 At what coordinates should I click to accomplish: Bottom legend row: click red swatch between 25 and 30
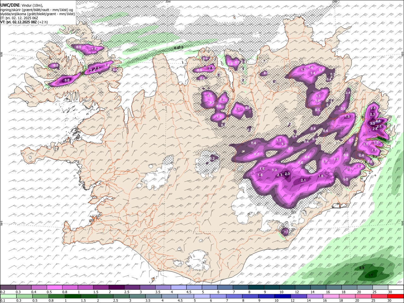[x=380, y=296]
